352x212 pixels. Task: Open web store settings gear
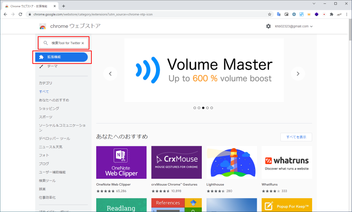tap(268, 26)
